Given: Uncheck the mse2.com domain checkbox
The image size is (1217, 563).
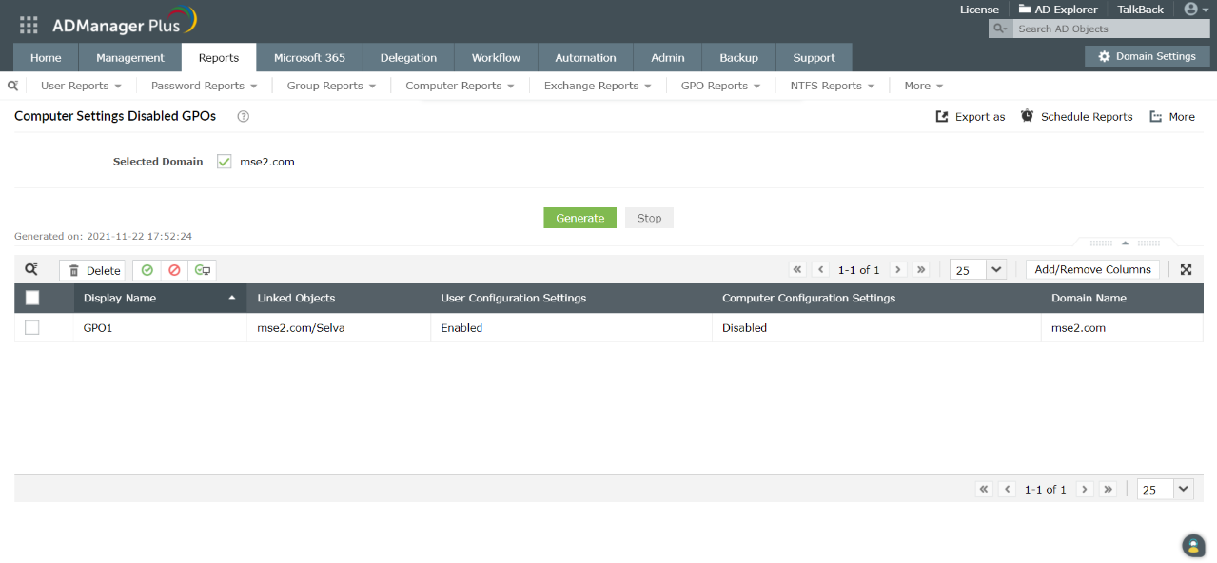Looking at the screenshot, I should tap(225, 162).
